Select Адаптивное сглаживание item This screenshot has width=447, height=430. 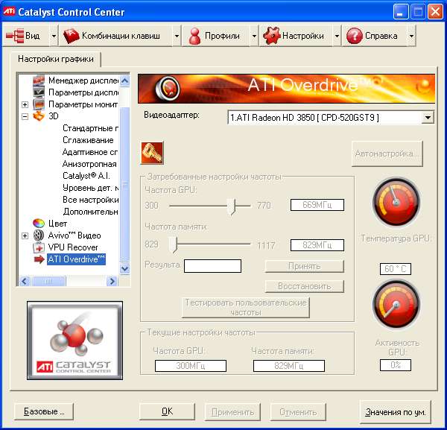click(90, 152)
